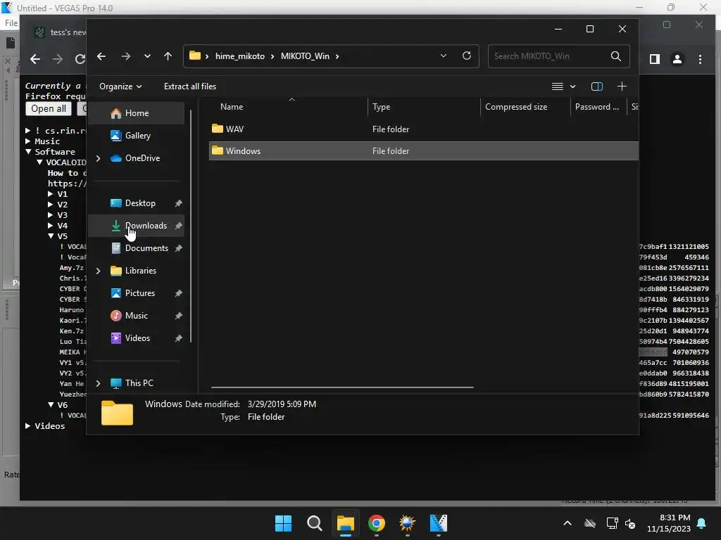
Task: Open the Desktop quick access folder
Action: (x=140, y=203)
